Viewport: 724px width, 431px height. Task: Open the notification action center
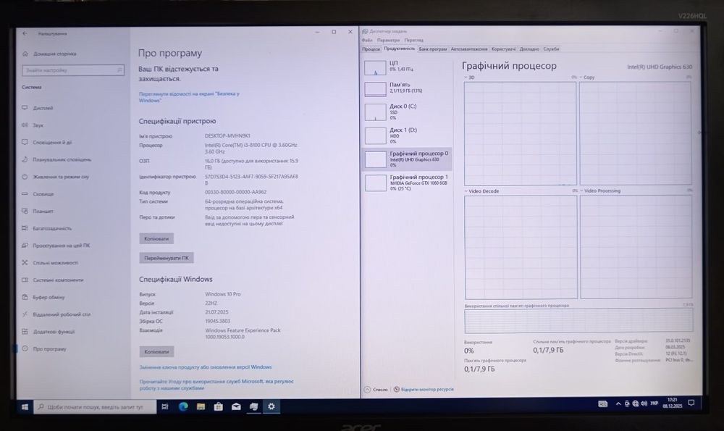click(x=691, y=403)
